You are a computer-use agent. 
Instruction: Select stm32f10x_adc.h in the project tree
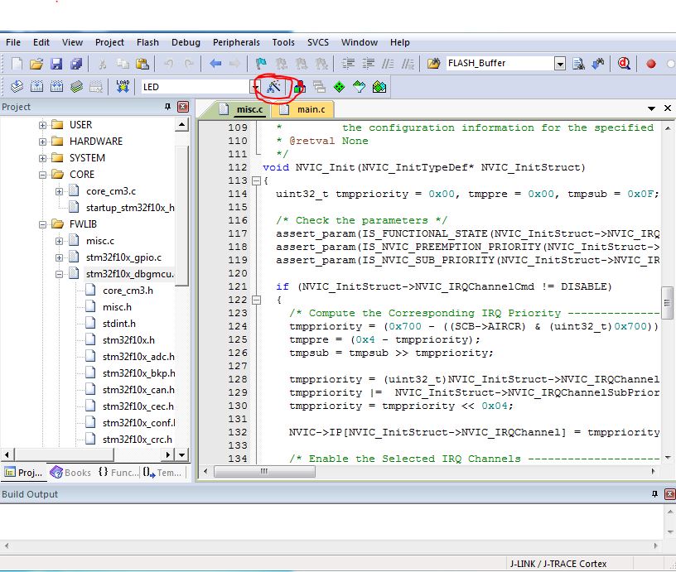coord(138,357)
